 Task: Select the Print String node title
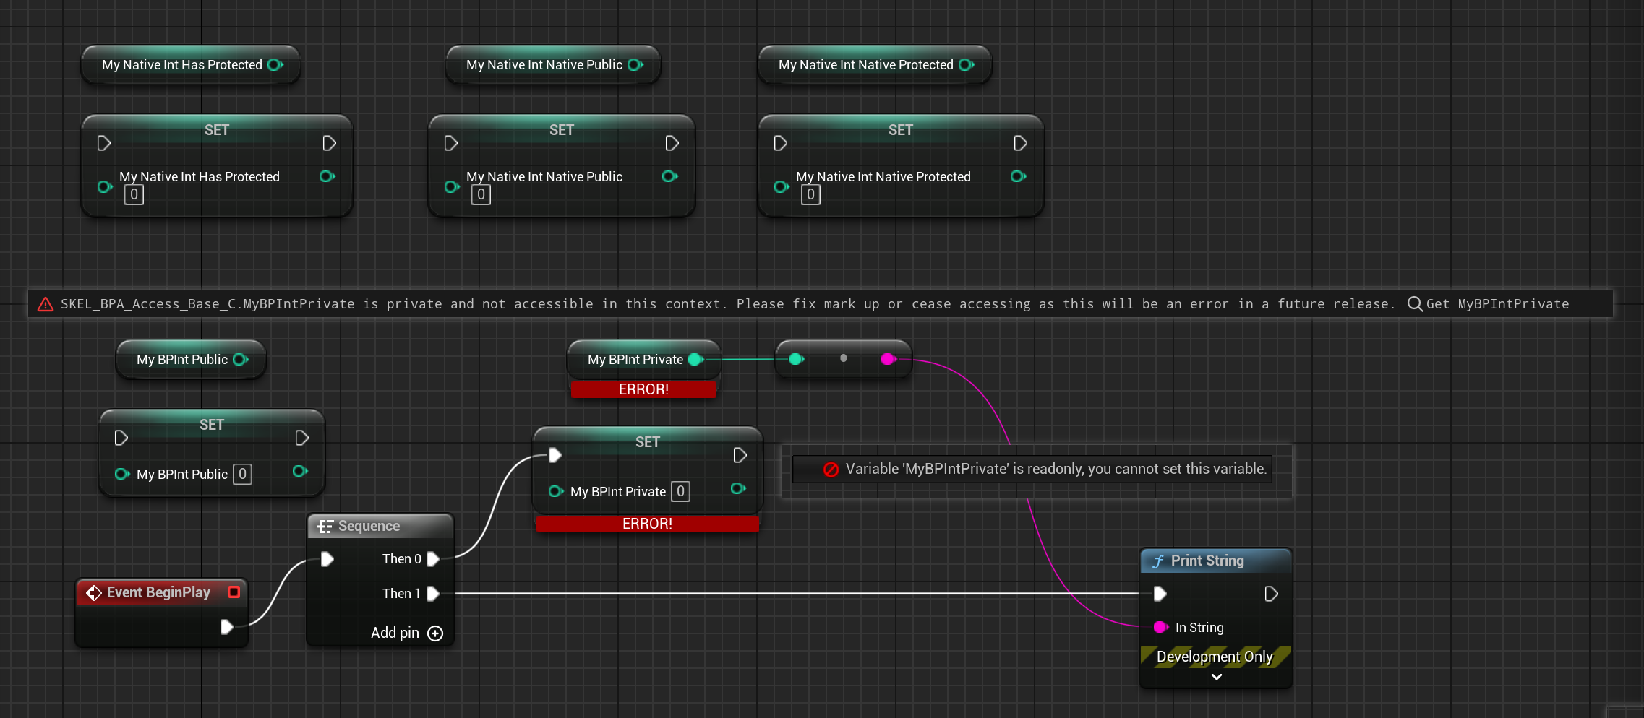pos(1207,561)
